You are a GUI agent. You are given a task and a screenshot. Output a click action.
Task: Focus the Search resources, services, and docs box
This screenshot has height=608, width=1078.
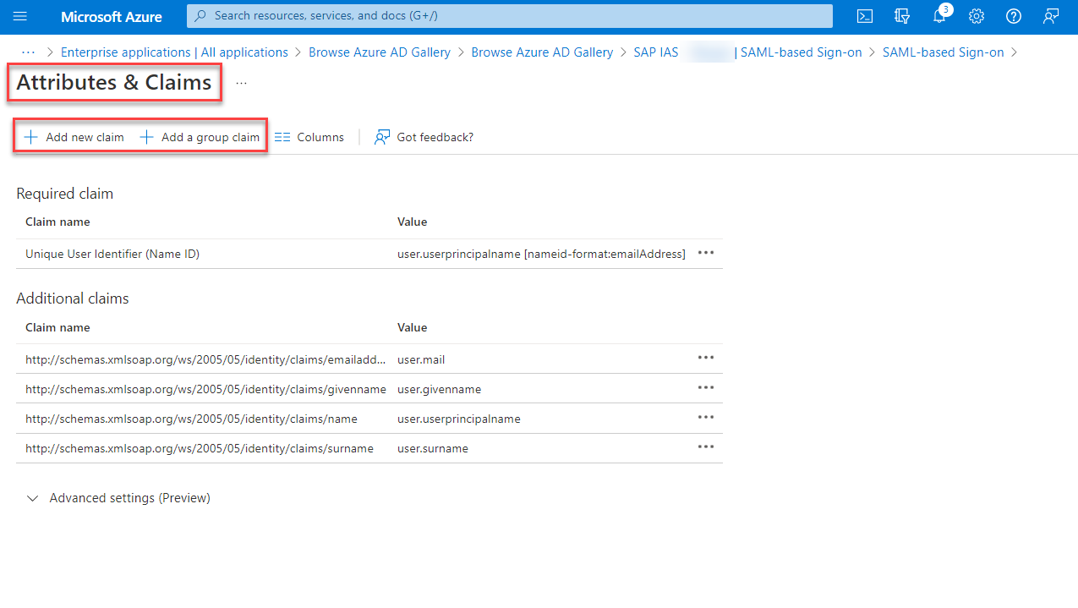[509, 16]
